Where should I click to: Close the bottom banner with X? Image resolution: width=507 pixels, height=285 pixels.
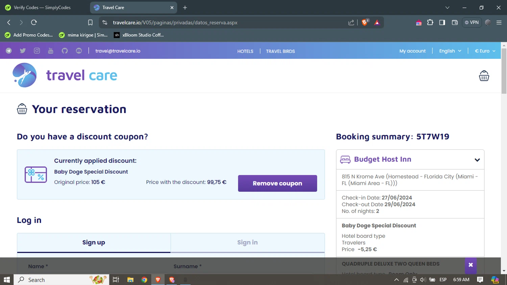[x=470, y=265]
